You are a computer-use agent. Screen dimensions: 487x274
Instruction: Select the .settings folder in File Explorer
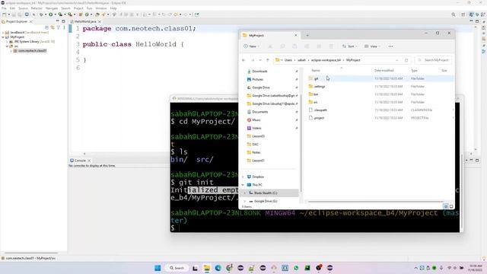pyautogui.click(x=320, y=86)
